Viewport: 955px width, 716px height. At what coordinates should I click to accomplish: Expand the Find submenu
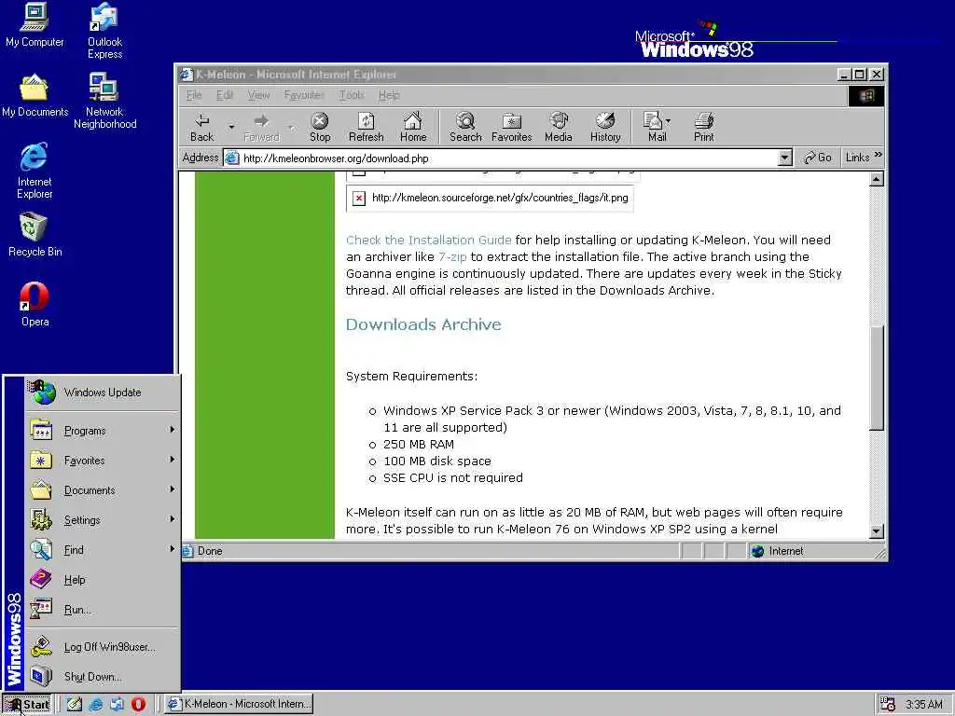(x=103, y=550)
